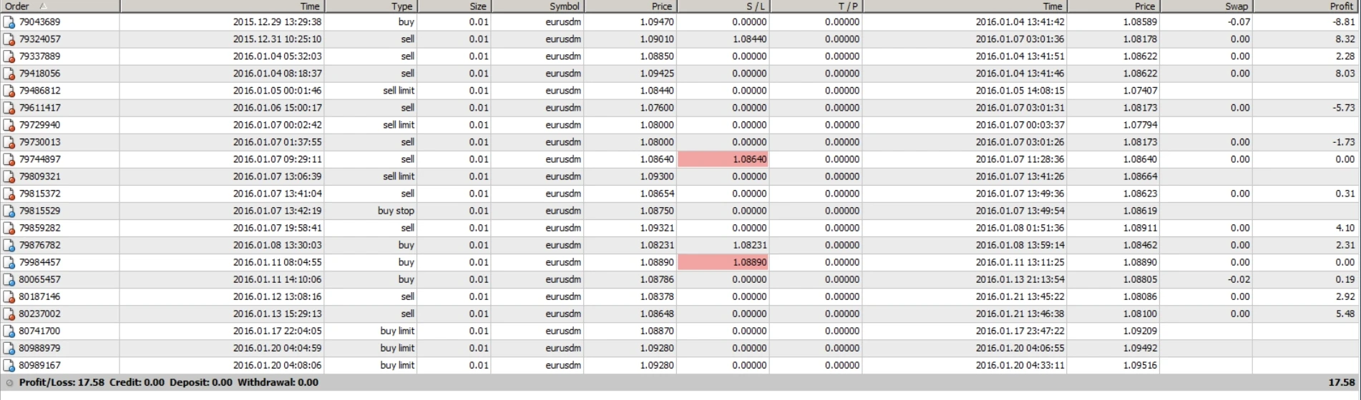Image resolution: width=1361 pixels, height=400 pixels.
Task: Click close price 1.08589
Action: point(1140,22)
